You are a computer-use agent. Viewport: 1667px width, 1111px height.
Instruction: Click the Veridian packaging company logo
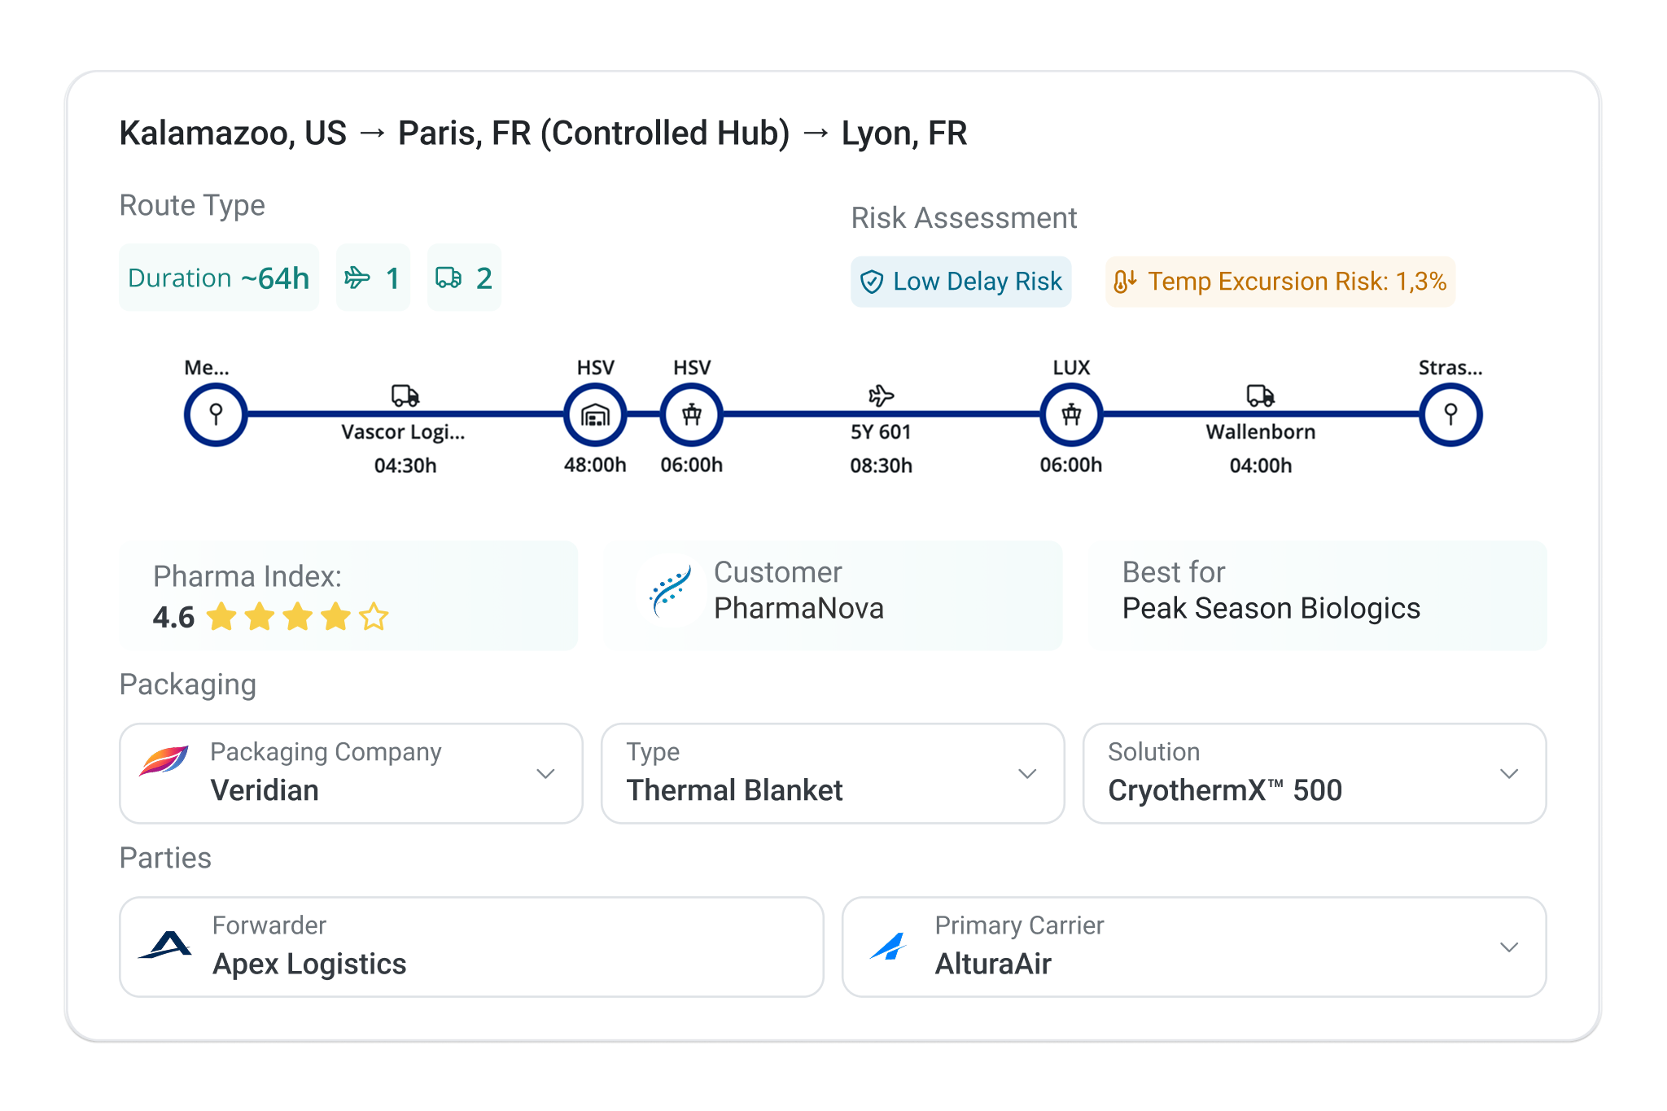pos(164,761)
